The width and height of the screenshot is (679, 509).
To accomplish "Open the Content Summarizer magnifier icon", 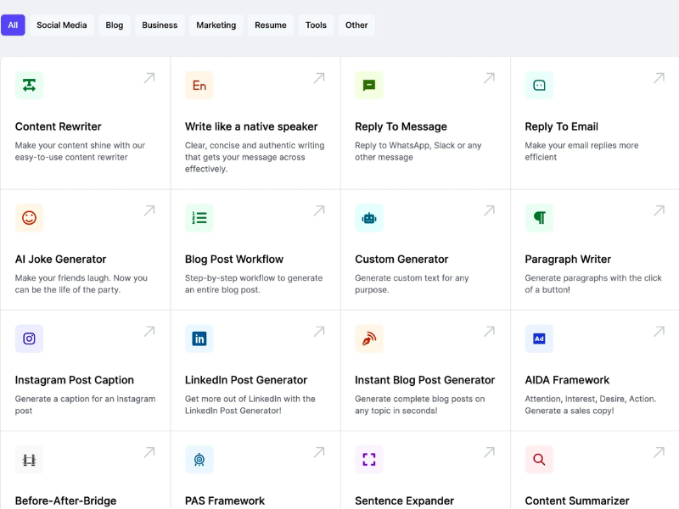I will click(539, 459).
